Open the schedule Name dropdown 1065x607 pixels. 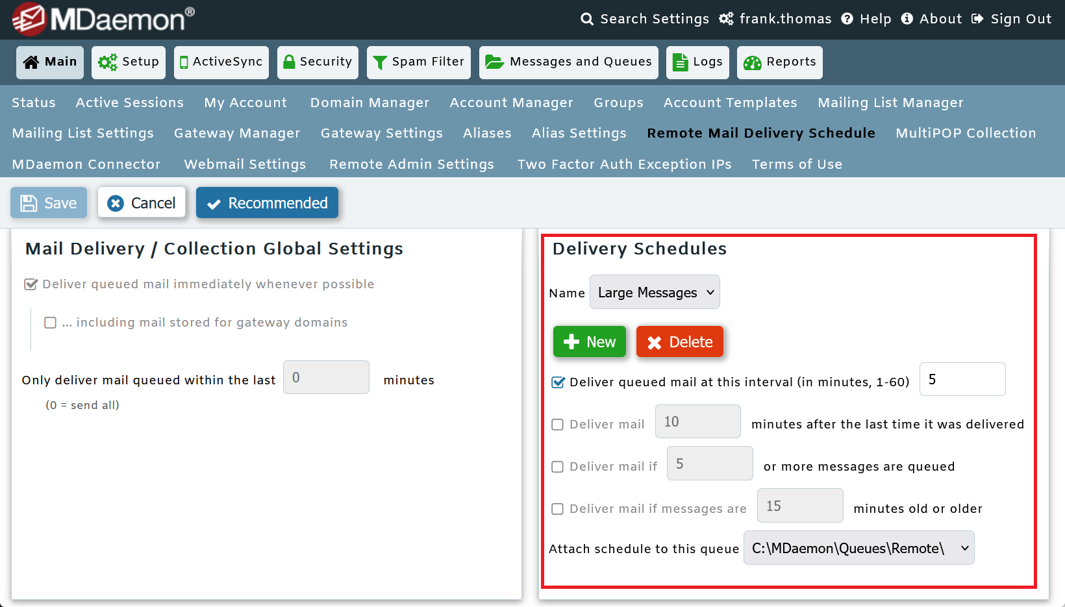pos(654,292)
